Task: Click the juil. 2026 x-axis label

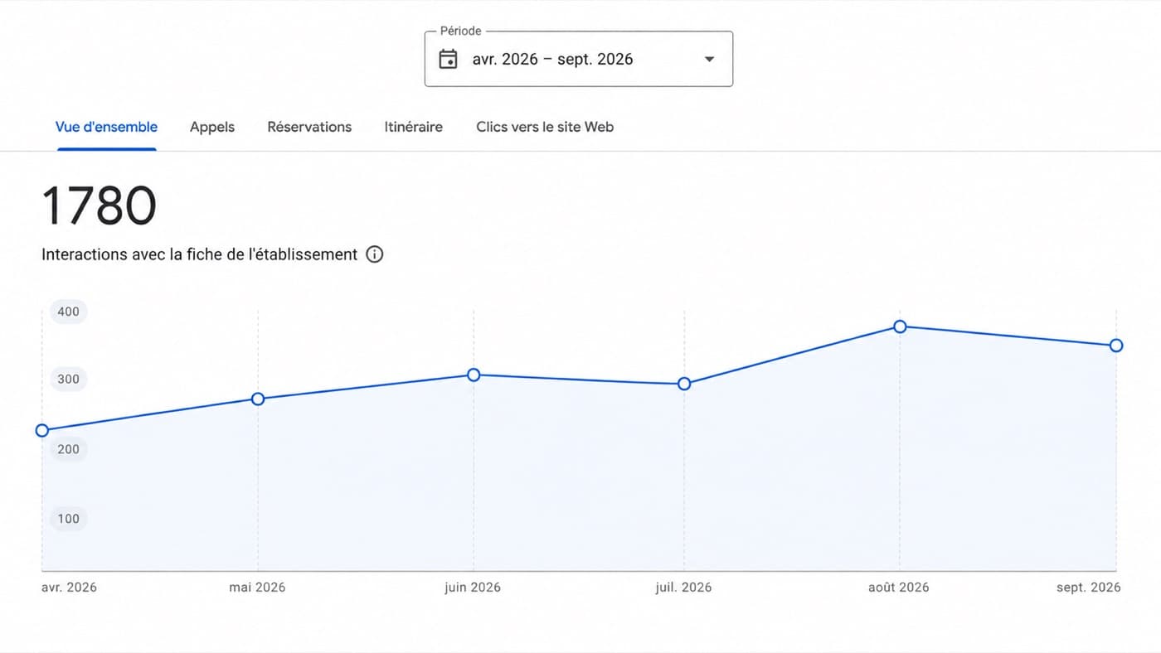Action: (683, 588)
